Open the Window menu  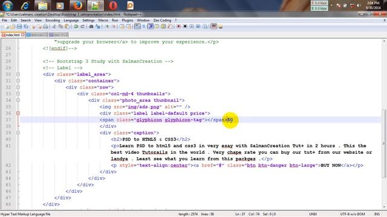(x=143, y=20)
